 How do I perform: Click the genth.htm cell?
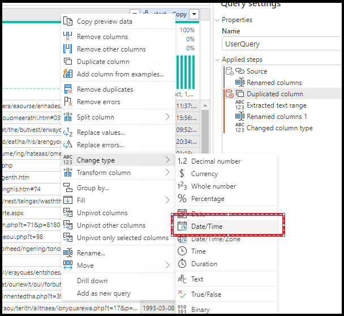(x=31, y=177)
